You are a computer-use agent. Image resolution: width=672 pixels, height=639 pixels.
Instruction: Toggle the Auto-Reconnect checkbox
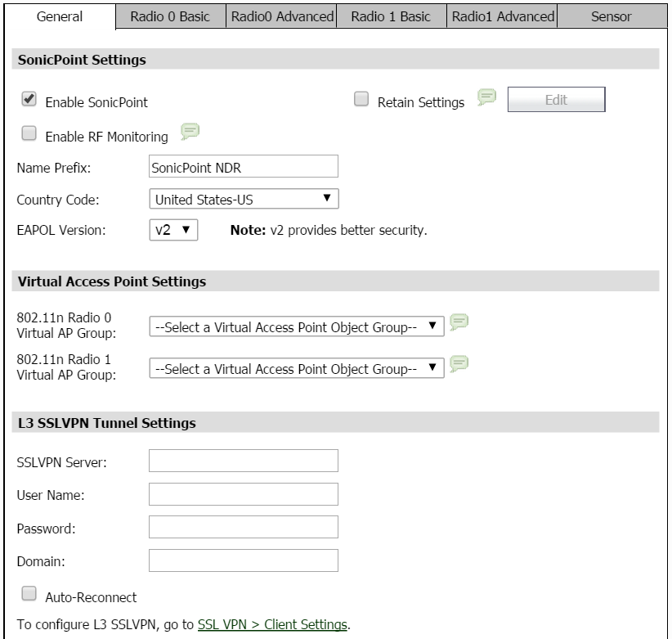click(x=29, y=593)
